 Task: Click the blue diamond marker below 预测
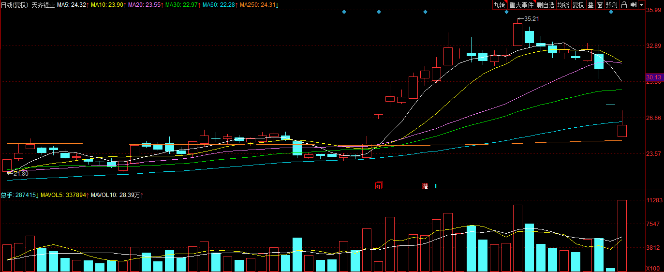[611, 12]
